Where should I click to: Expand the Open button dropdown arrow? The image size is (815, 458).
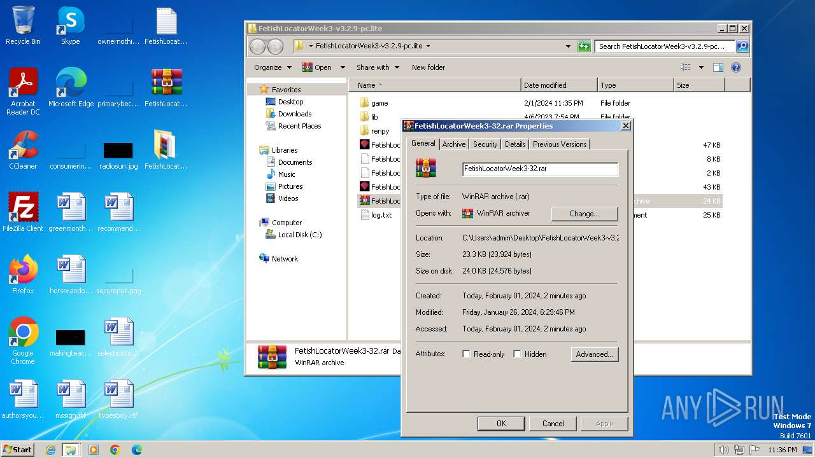coord(343,67)
